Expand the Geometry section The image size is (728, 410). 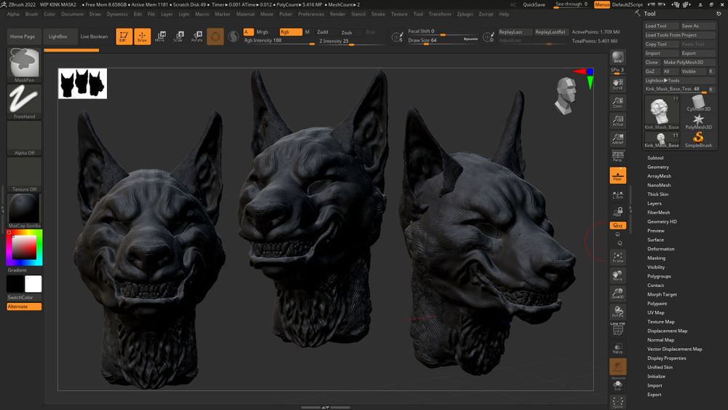pos(658,167)
